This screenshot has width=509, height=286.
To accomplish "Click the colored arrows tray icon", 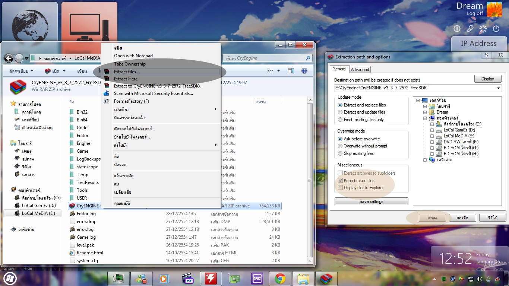I will point(462,279).
